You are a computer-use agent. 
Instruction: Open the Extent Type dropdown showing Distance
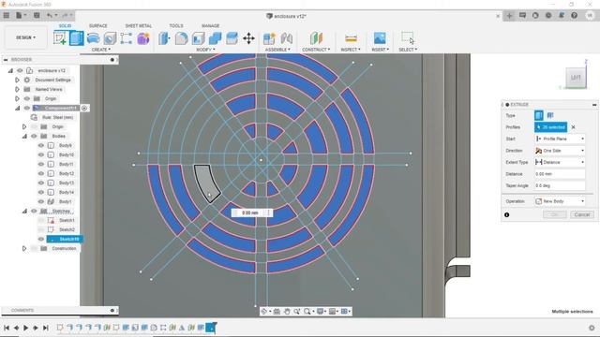click(x=560, y=162)
